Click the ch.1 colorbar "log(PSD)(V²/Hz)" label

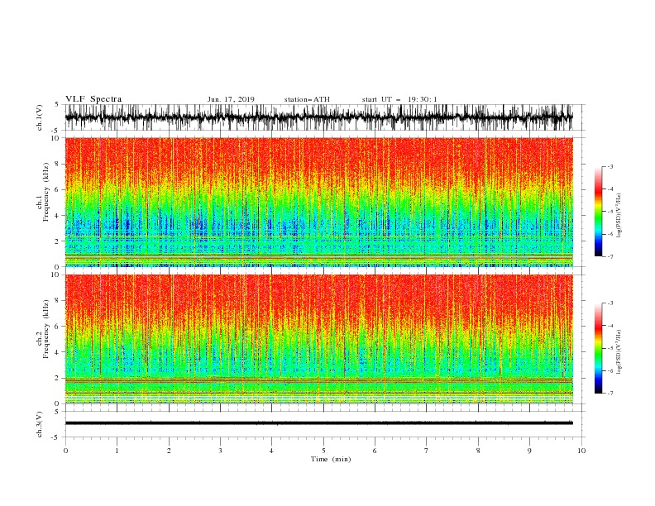(619, 216)
